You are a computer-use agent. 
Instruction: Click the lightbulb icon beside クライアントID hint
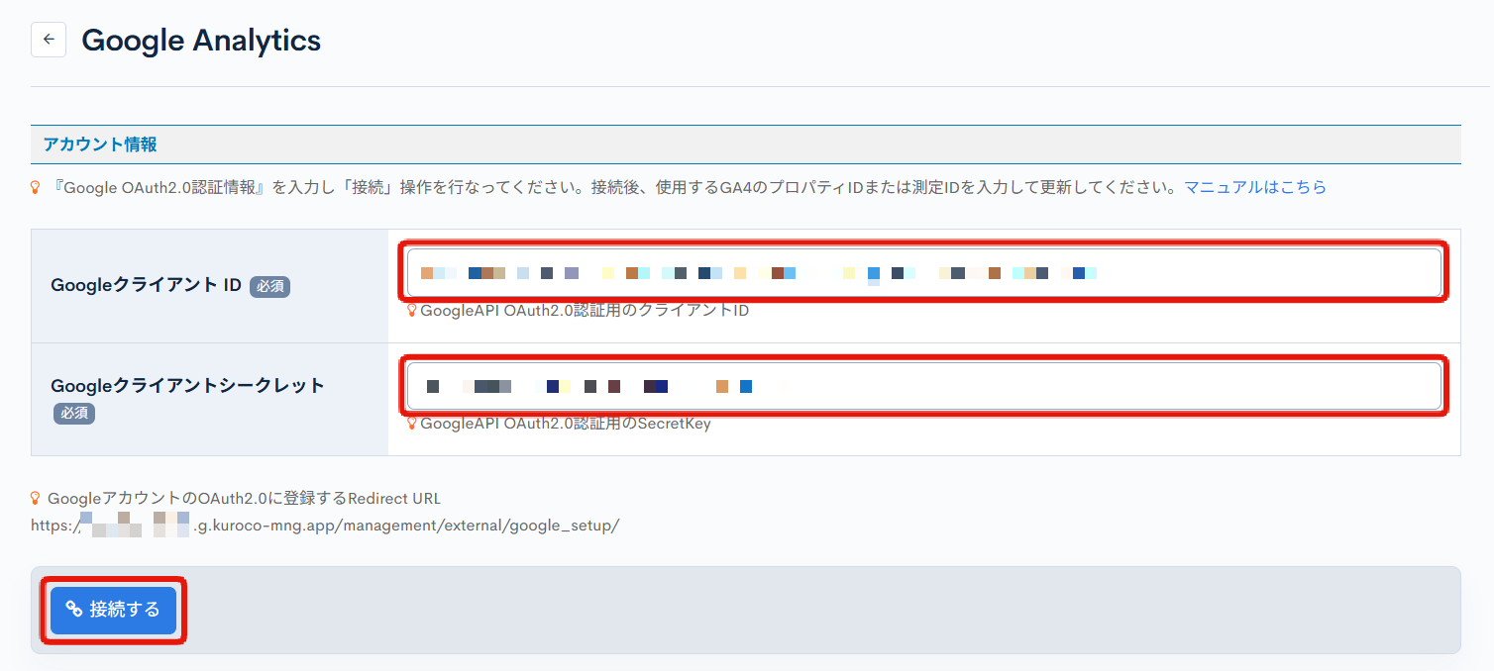[412, 311]
